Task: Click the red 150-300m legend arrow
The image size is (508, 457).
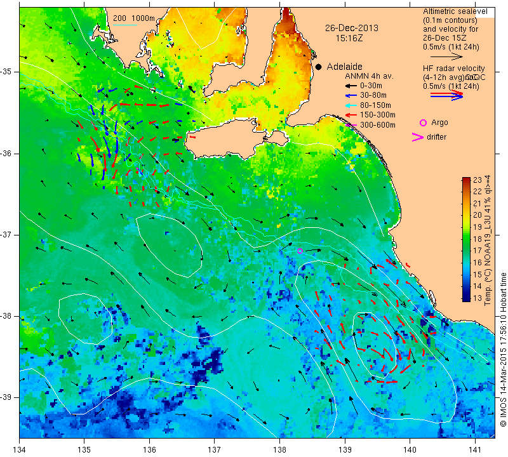Action: pos(351,115)
